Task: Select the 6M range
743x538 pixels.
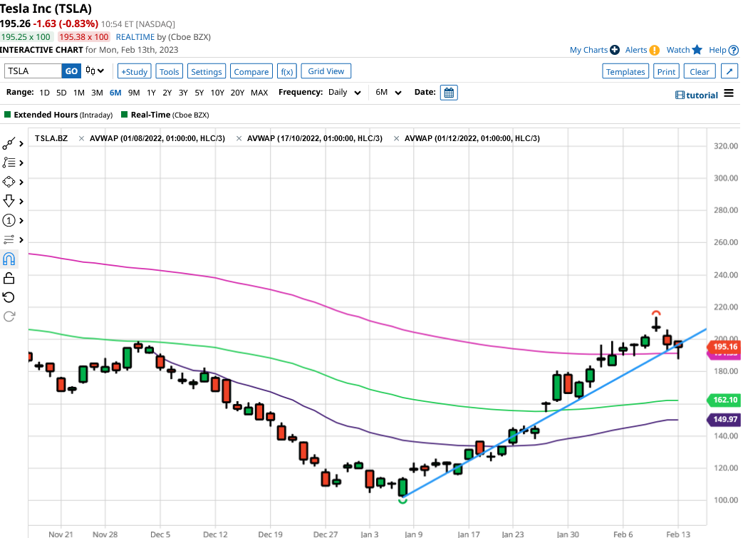Action: [x=115, y=93]
